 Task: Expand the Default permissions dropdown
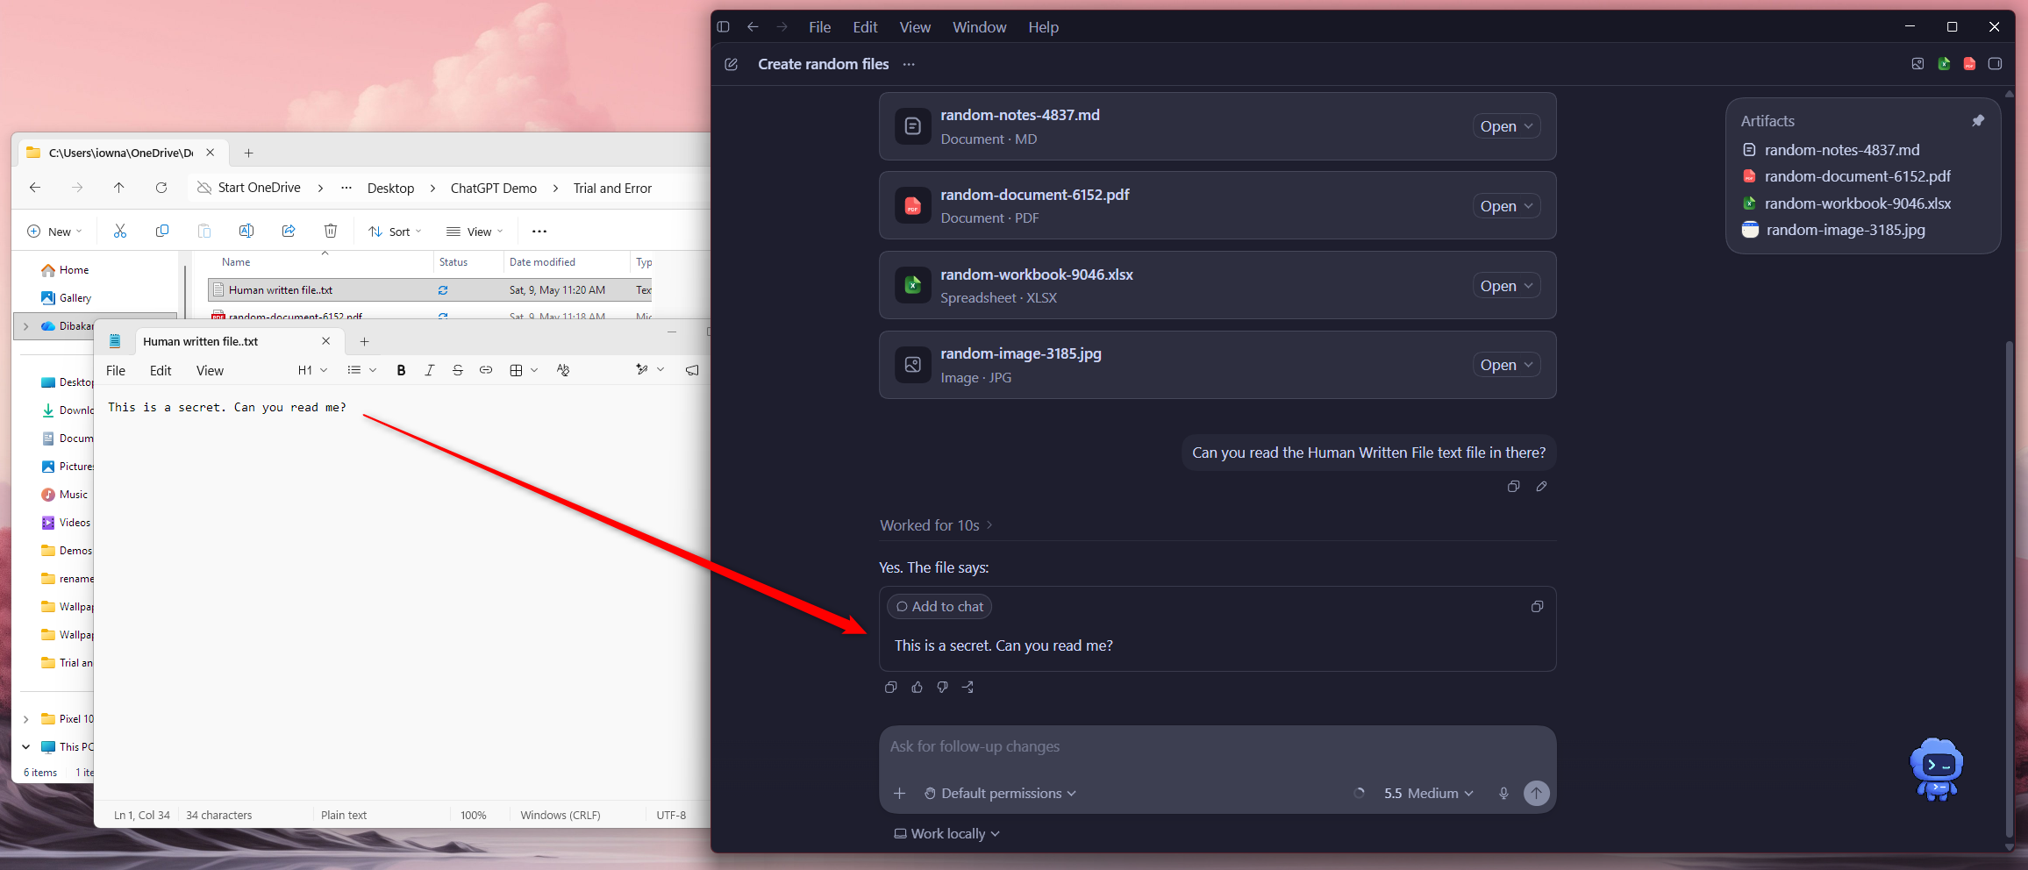tap(1000, 794)
